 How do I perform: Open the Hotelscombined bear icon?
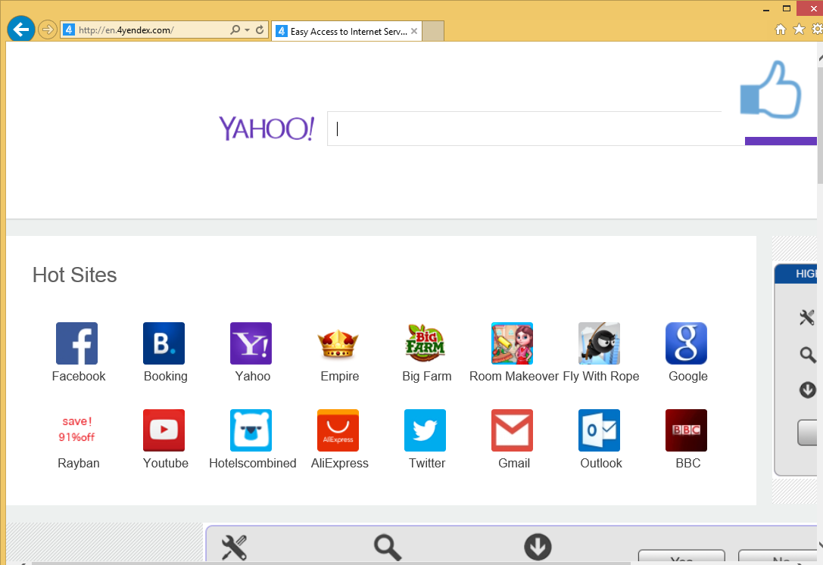251,430
